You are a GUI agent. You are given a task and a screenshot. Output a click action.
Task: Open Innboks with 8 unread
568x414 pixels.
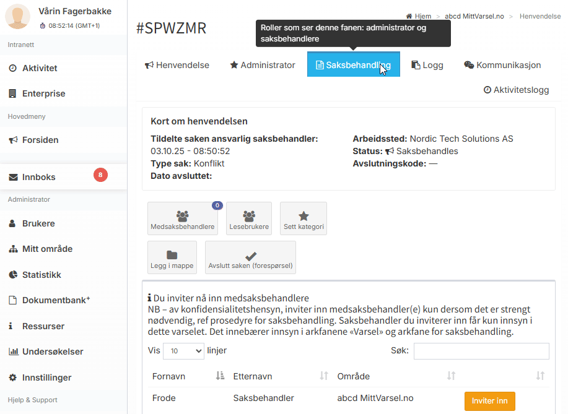[38, 177]
